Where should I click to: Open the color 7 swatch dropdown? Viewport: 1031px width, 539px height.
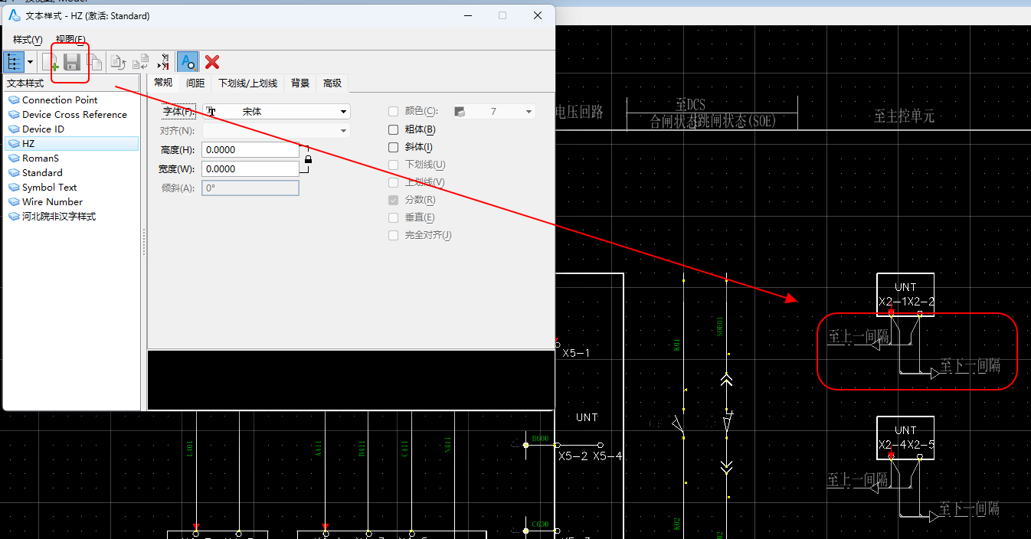(x=493, y=111)
